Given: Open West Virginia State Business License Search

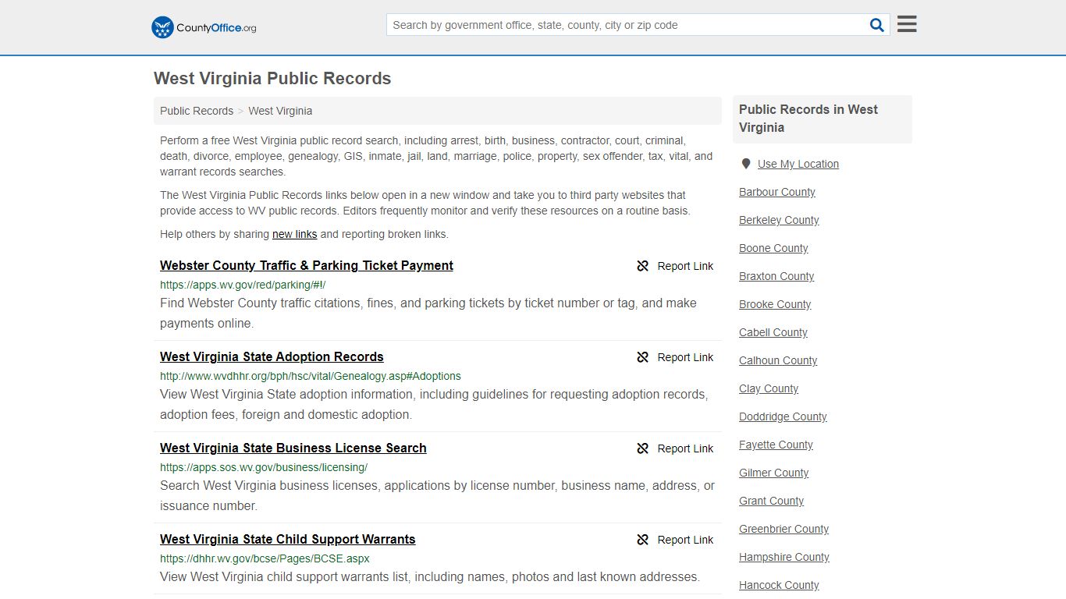Looking at the screenshot, I should pos(293,448).
